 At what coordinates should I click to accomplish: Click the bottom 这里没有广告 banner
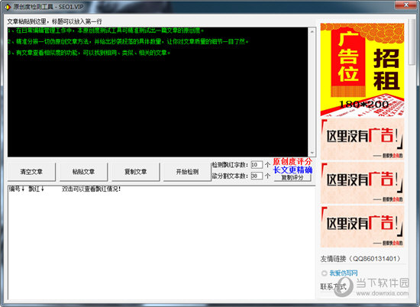tap(362, 226)
